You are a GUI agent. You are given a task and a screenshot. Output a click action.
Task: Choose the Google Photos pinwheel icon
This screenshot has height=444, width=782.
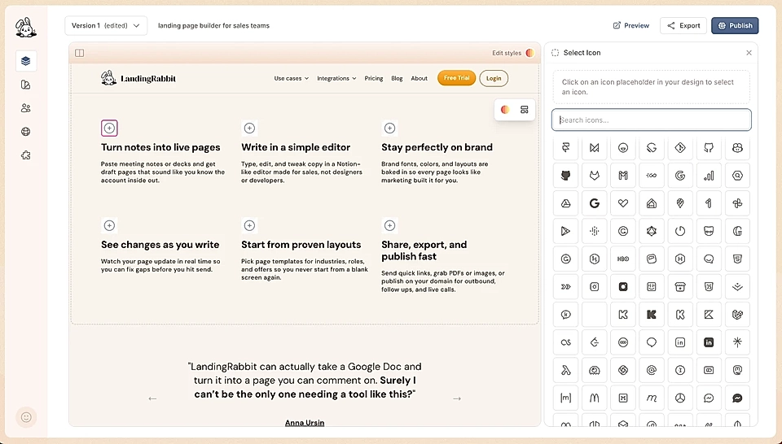pos(738,203)
